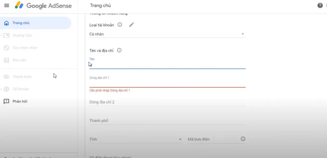Click the Dòng địa chỉ 2 input field
The height and width of the screenshot is (158, 327).
[167, 102]
